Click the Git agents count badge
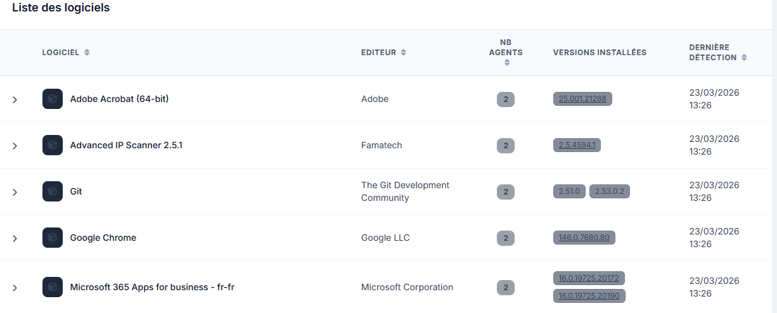This screenshot has width=777, height=313. pyautogui.click(x=505, y=192)
